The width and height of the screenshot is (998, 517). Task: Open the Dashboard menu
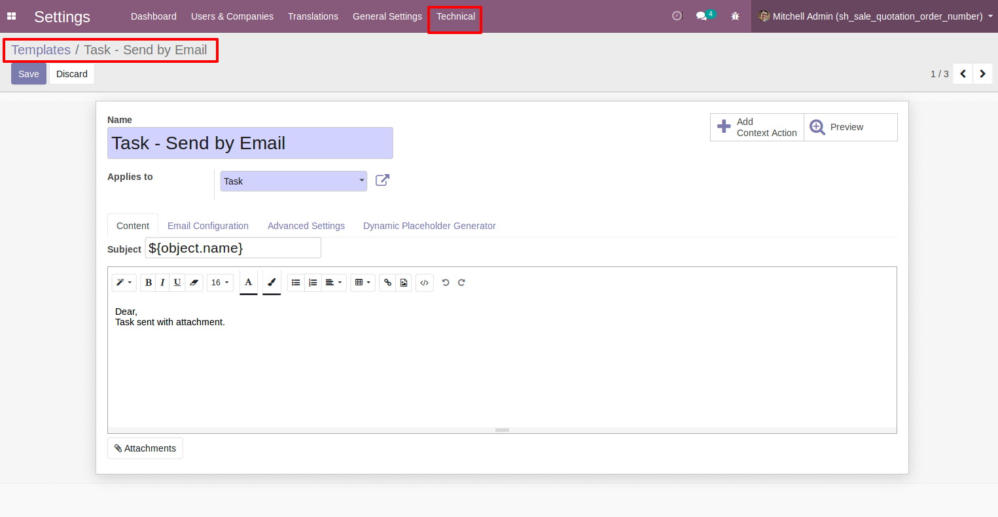tap(154, 16)
